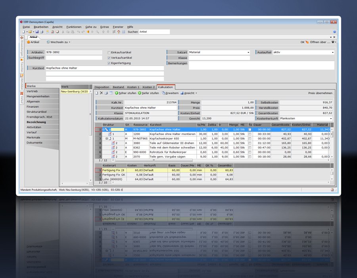Uncheck the Verkaufsartikel checkbox

109,58
